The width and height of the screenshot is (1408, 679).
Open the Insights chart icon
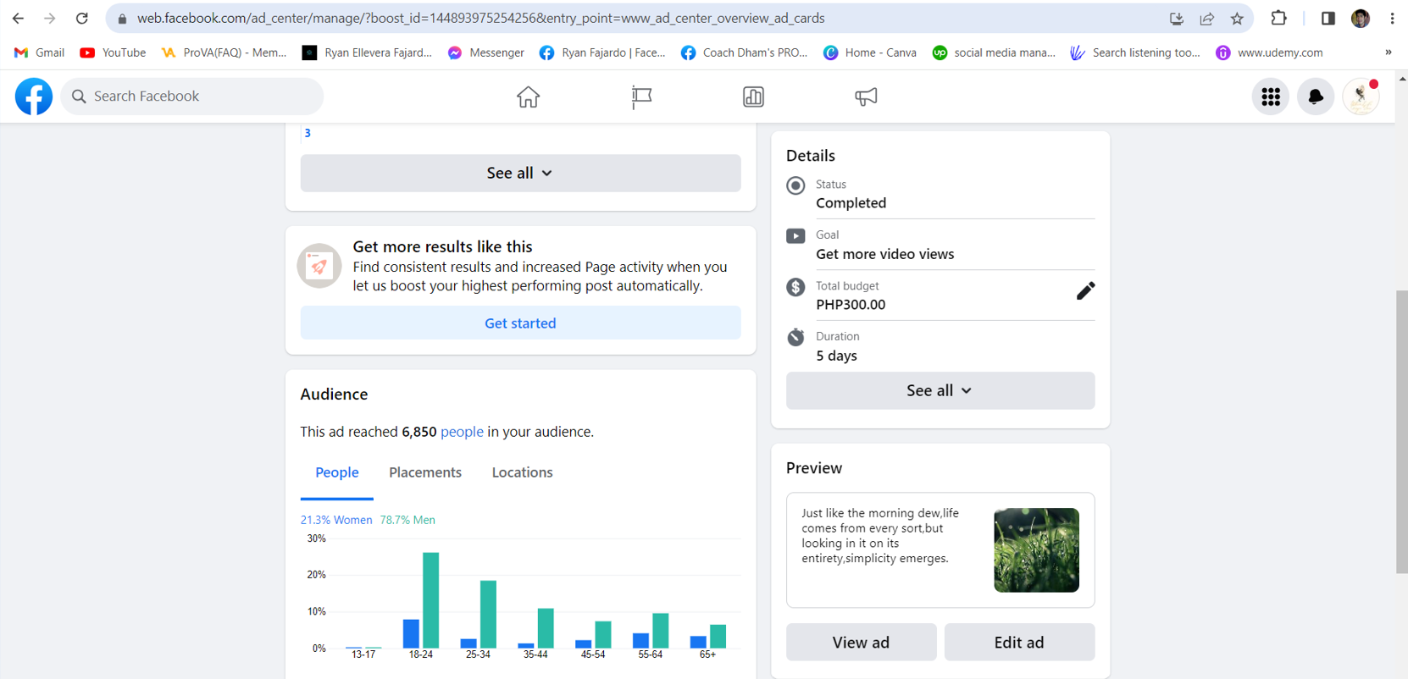(x=753, y=97)
